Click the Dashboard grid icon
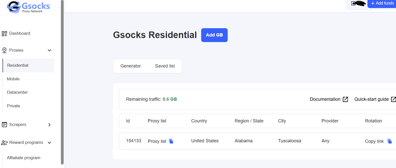This screenshot has height=168, width=396. [4, 33]
